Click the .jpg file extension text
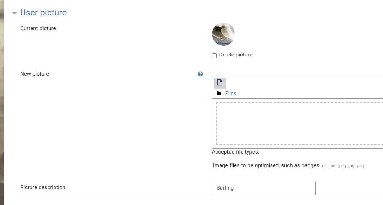This screenshot has height=205, width=383. point(351,166)
